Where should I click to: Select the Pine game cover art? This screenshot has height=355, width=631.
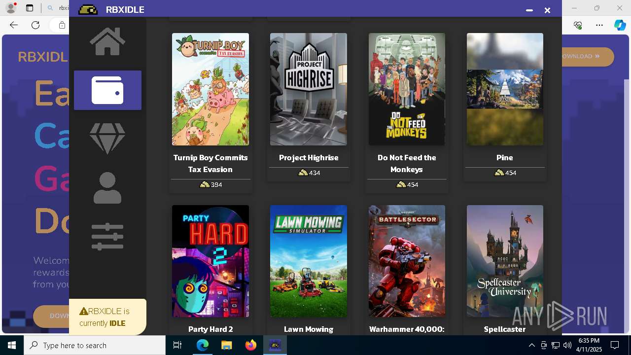505,89
